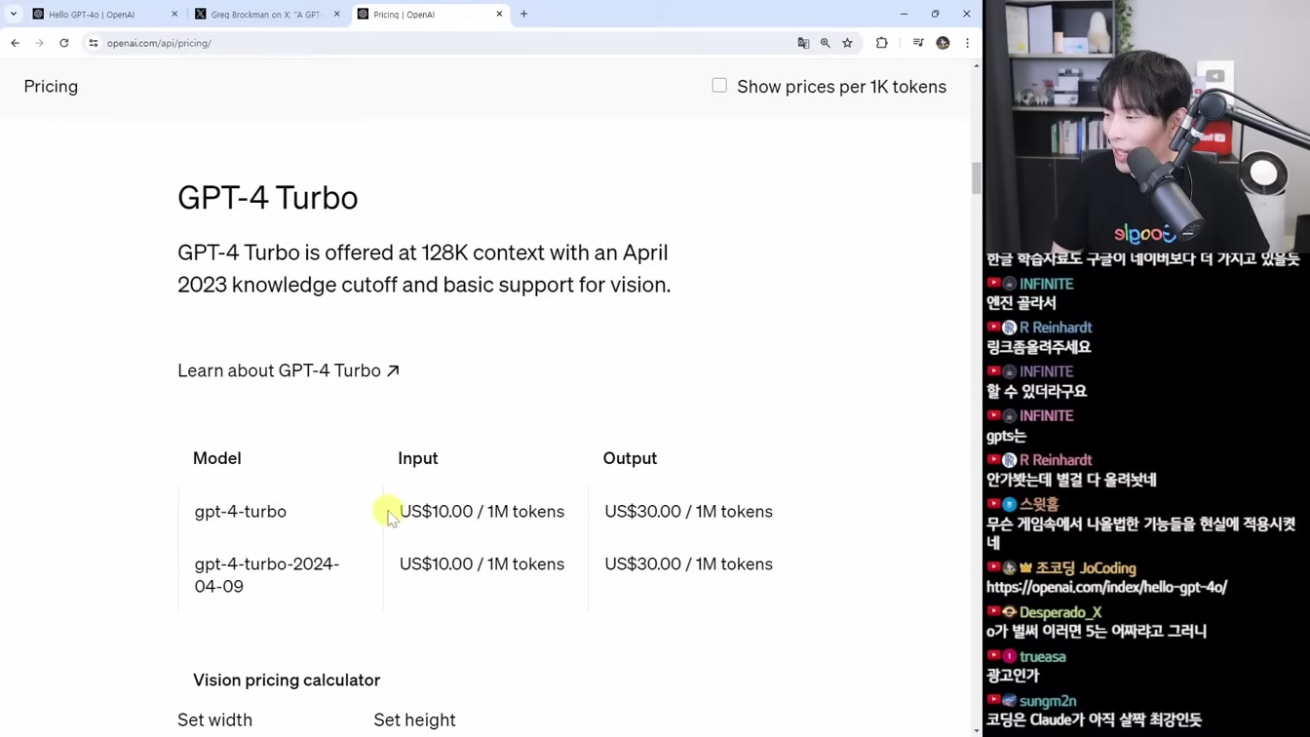
Task: Click the Output column header
Action: pyautogui.click(x=630, y=458)
